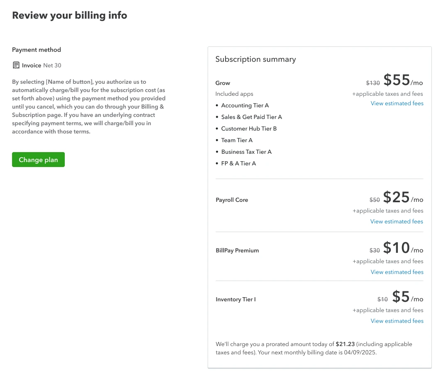This screenshot has width=436, height=373.
Task: Select Sales & Get Paid Tier A item
Action: tap(251, 117)
